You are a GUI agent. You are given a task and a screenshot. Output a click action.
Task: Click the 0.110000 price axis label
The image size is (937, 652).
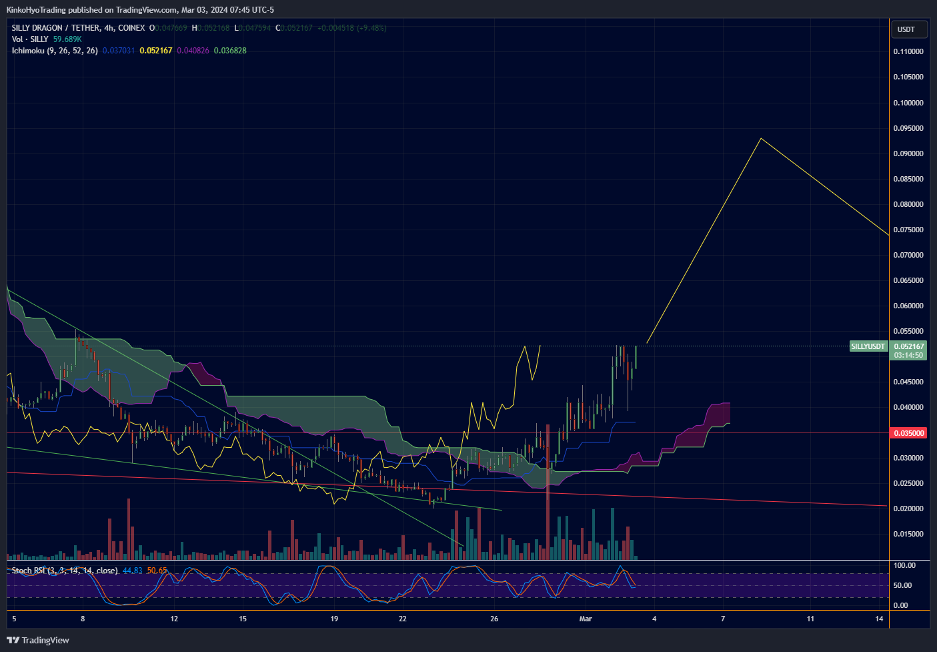tap(908, 51)
